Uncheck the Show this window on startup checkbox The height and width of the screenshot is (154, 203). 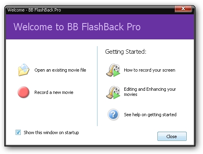[18, 133]
